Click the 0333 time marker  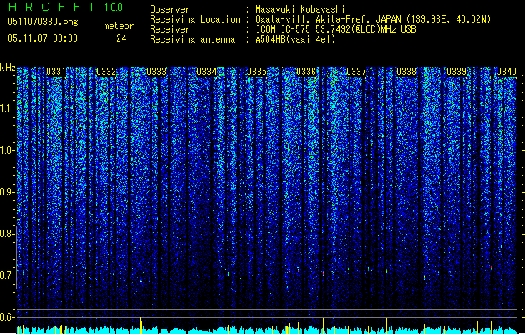coord(156,72)
